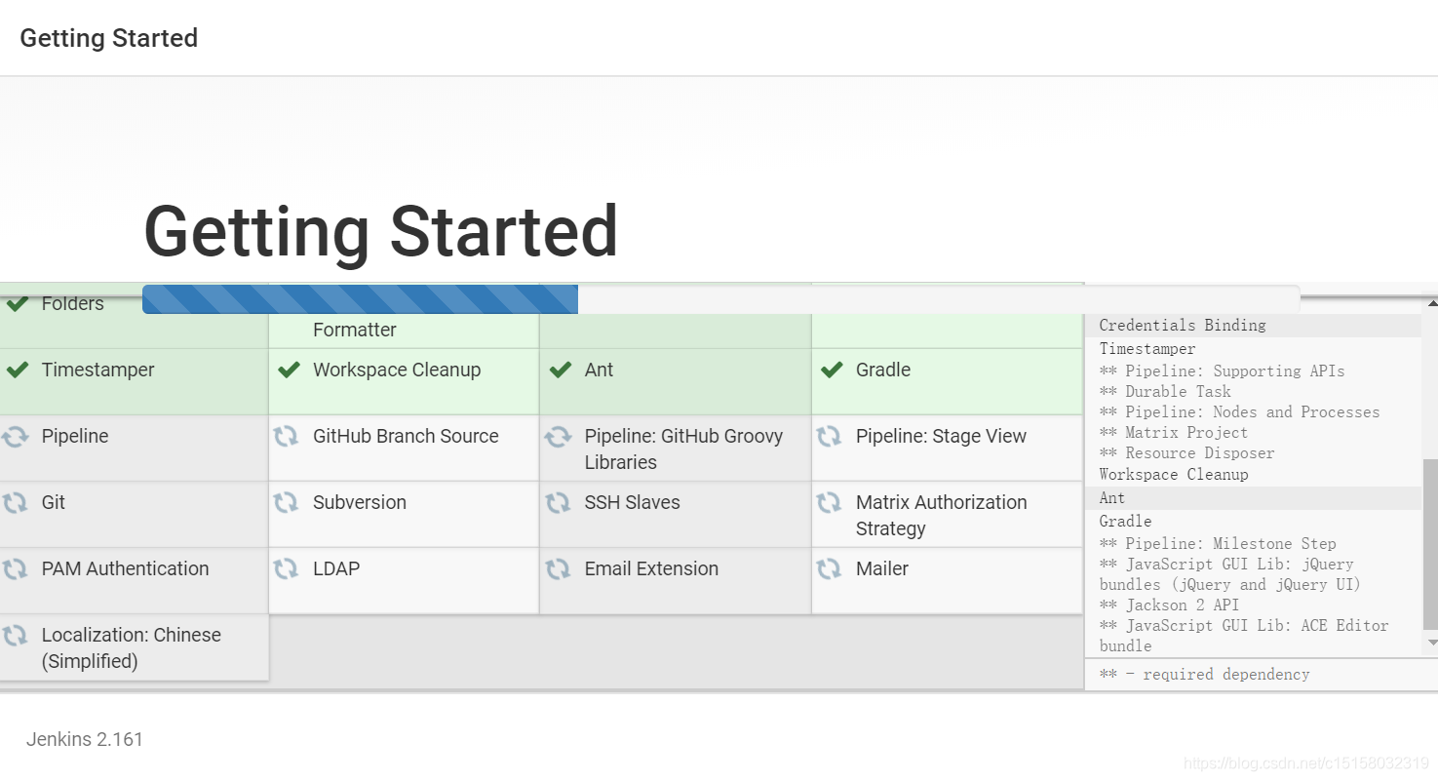The width and height of the screenshot is (1438, 781).
Task: Click the required dependency legend text
Action: point(1204,675)
